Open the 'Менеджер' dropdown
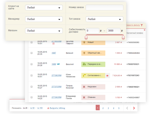151x114 pixels. [44, 19]
